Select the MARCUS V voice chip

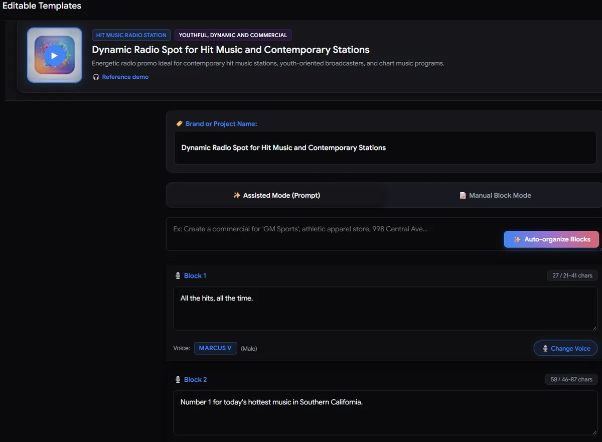[215, 348]
